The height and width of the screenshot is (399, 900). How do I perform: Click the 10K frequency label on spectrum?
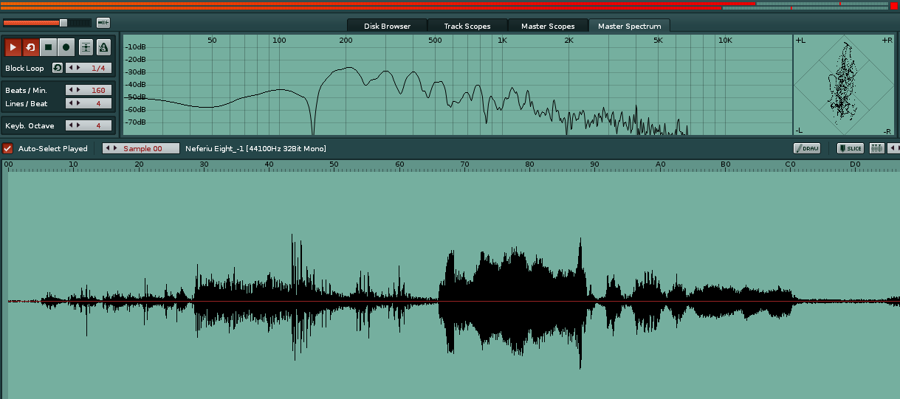click(725, 40)
